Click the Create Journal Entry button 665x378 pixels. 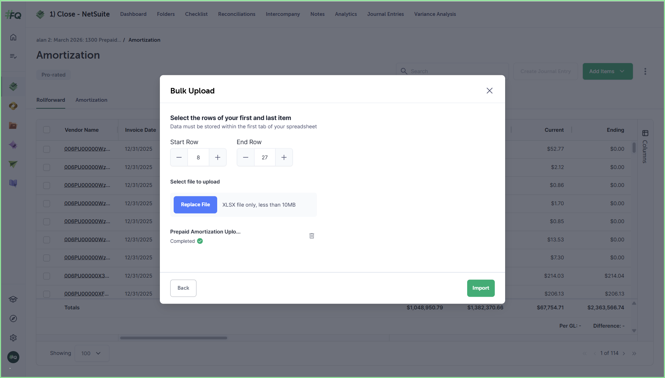[x=546, y=71]
